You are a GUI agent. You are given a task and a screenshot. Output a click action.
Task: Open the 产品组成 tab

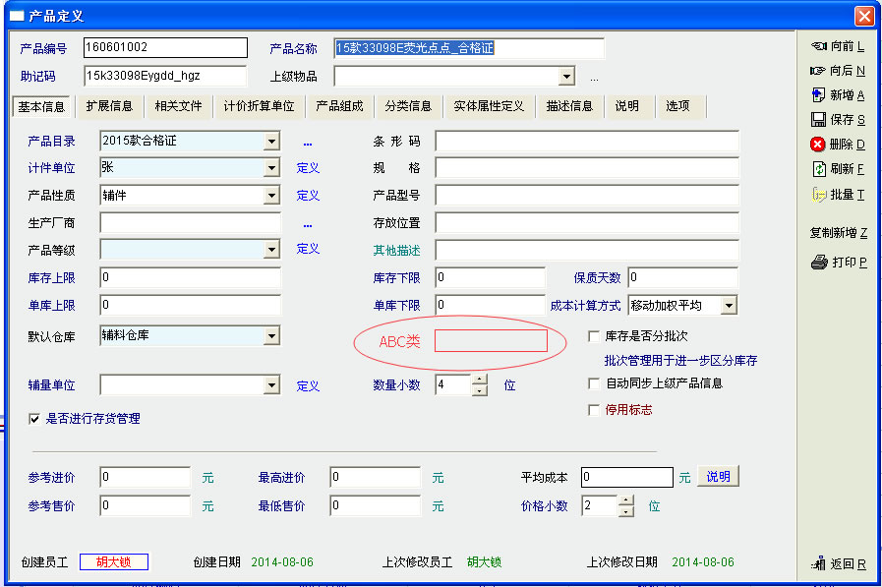coord(339,106)
